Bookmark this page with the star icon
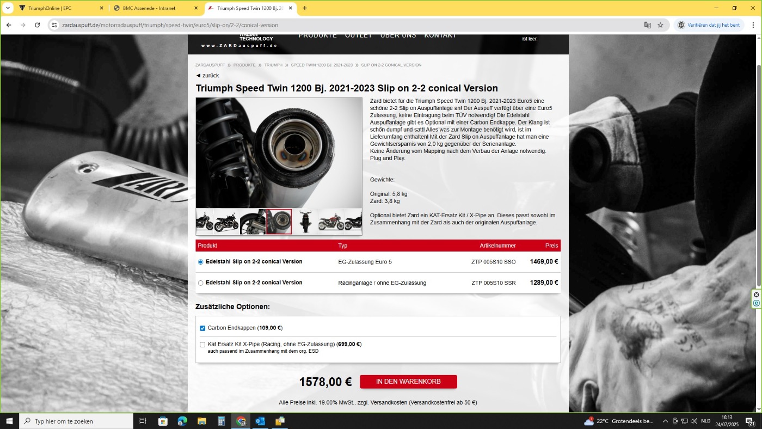 pyautogui.click(x=660, y=25)
